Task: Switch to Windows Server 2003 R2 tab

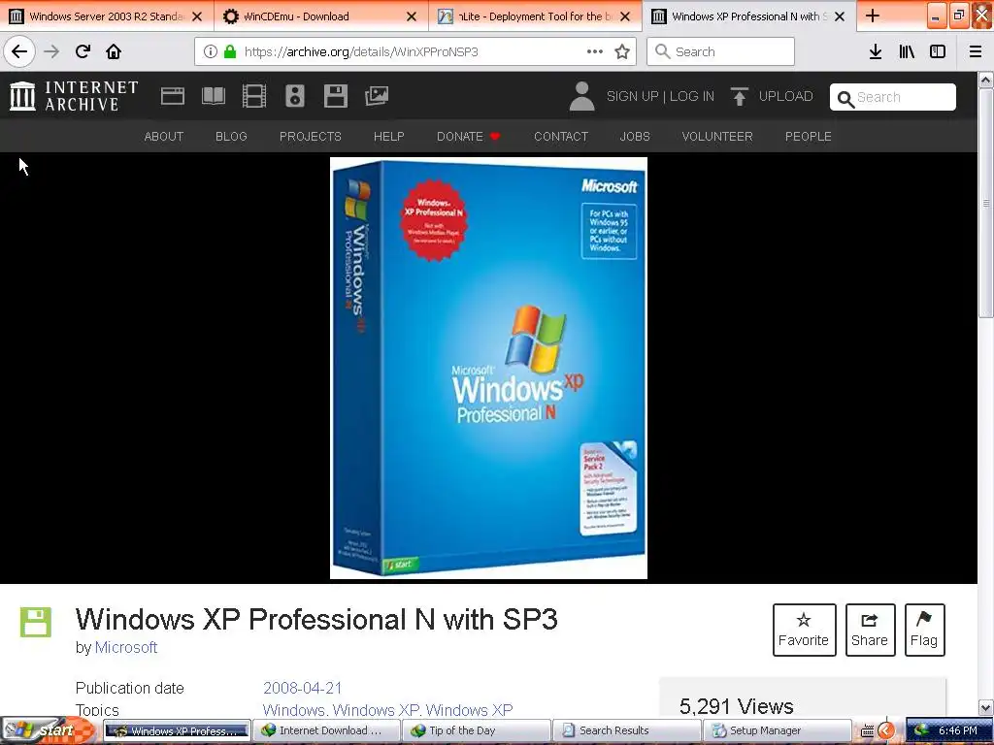Action: pos(106,16)
